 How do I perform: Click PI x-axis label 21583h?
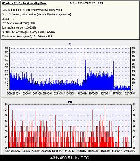tap(17, 93)
